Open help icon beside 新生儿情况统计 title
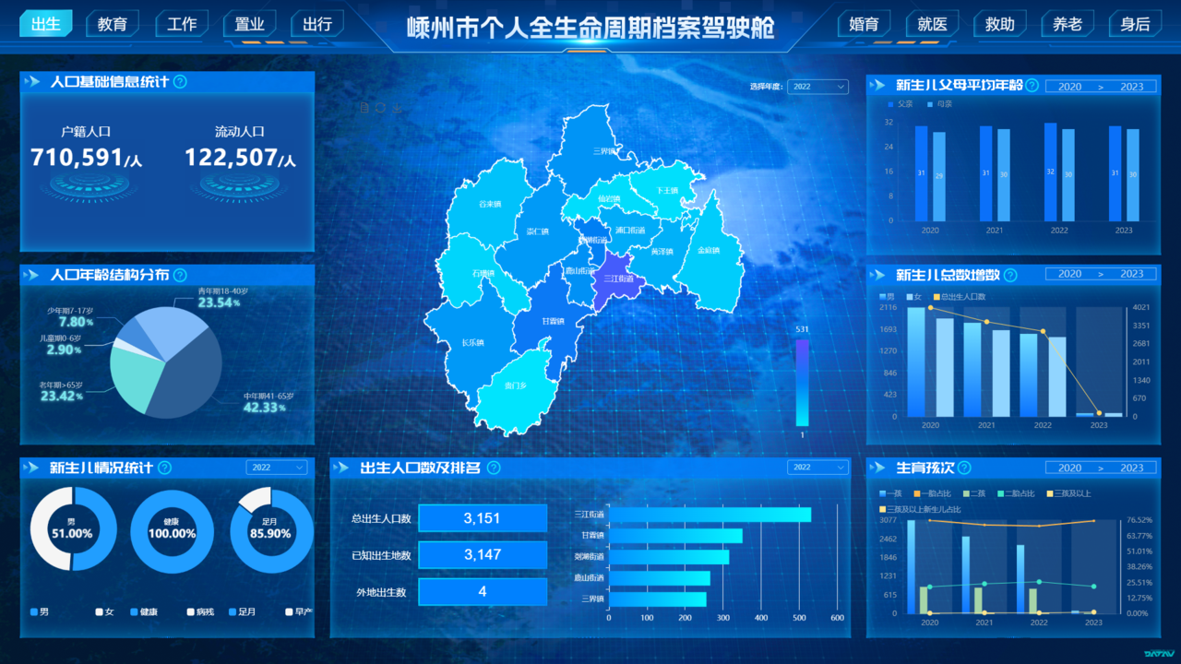Viewport: 1181px width, 664px height. click(164, 468)
